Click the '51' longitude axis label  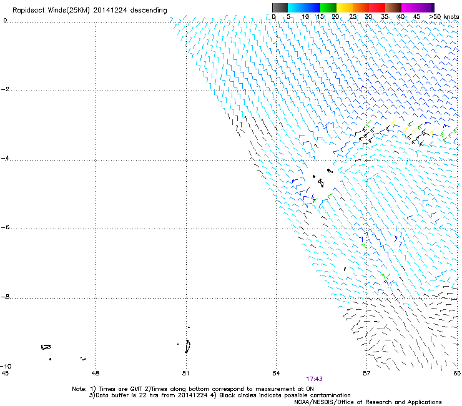[x=186, y=374]
